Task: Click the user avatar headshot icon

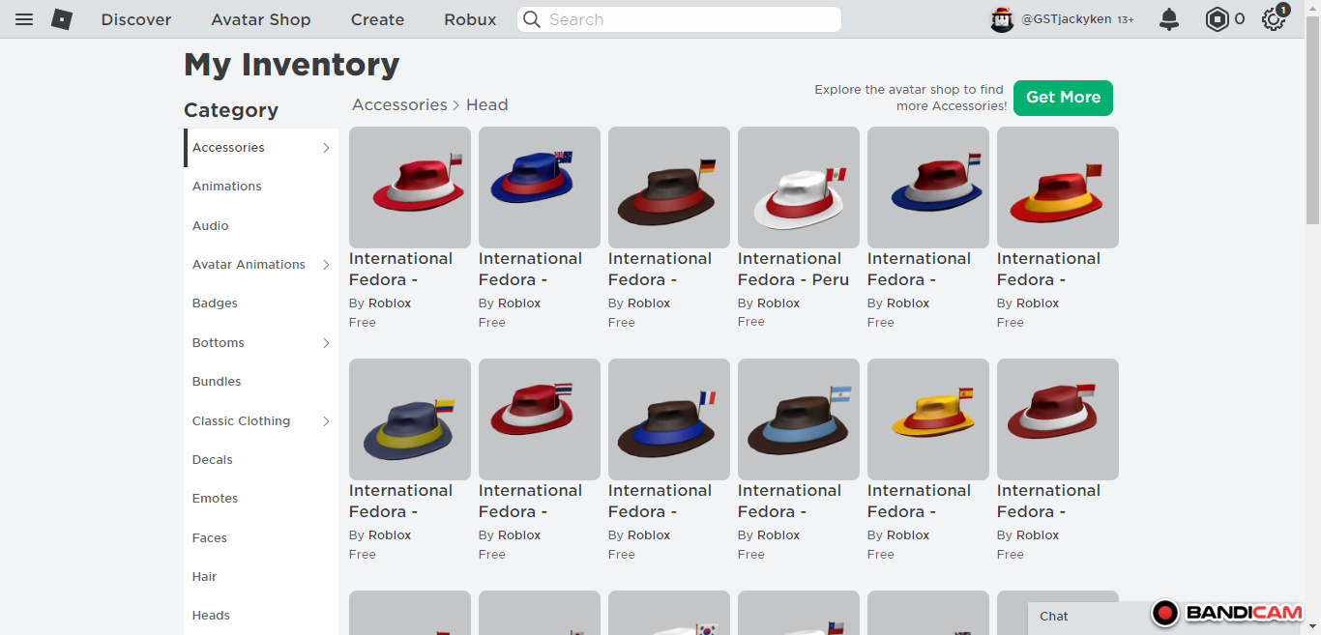Action: click(x=1002, y=19)
